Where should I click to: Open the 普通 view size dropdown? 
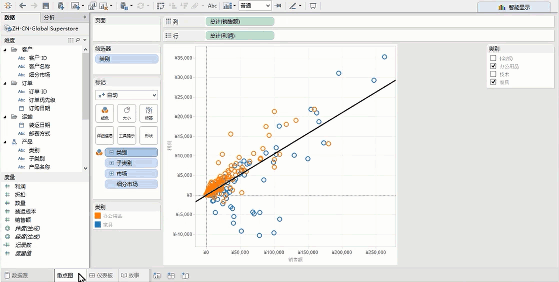coord(254,6)
